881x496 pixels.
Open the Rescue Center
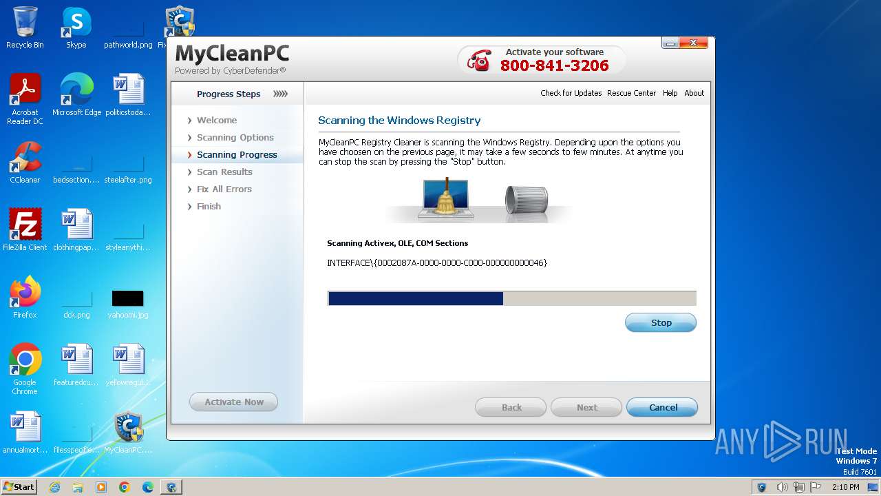(x=631, y=93)
